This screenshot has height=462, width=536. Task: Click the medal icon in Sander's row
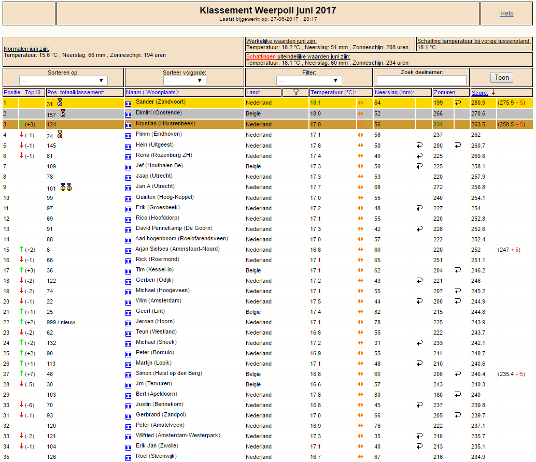tap(60, 103)
